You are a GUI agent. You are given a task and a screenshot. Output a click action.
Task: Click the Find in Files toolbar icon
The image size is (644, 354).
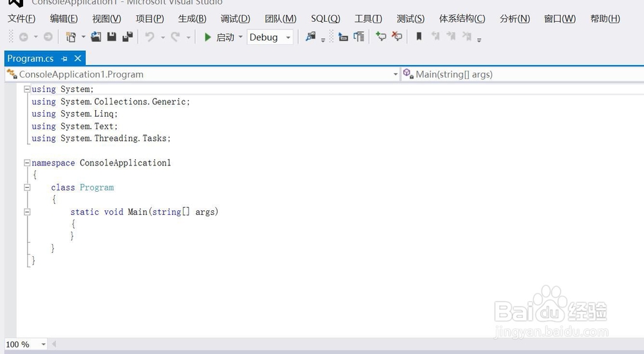coord(310,37)
